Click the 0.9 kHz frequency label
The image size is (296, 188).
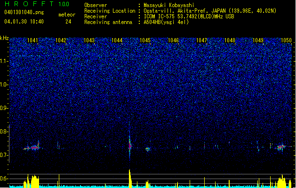[x=4, y=108]
